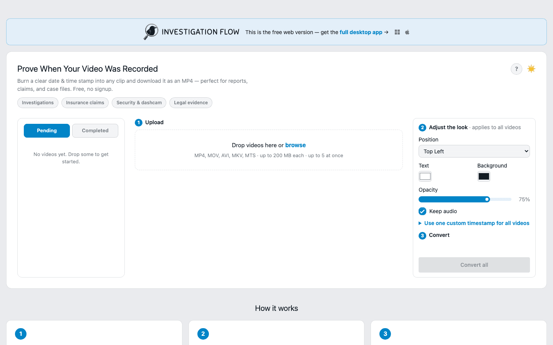Expand Use one custom timestamp for all videos
Viewport: 553px width, 345px height.
click(x=474, y=223)
